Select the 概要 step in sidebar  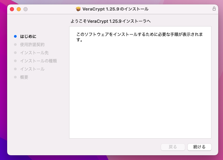coord(24,77)
